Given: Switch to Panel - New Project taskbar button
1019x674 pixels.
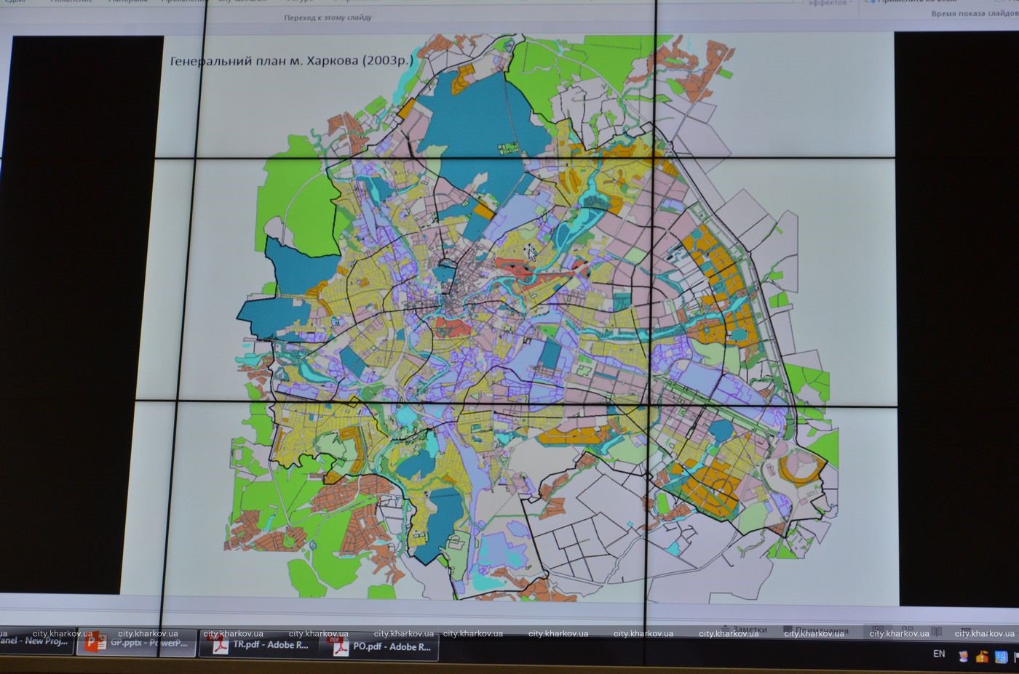Looking at the screenshot, I should coord(36,641).
